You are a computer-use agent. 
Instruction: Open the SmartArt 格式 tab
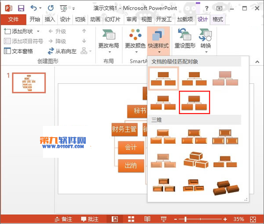coord(218,19)
